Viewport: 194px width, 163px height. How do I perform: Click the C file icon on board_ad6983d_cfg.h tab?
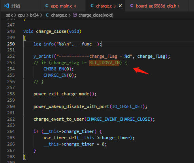click(132, 6)
